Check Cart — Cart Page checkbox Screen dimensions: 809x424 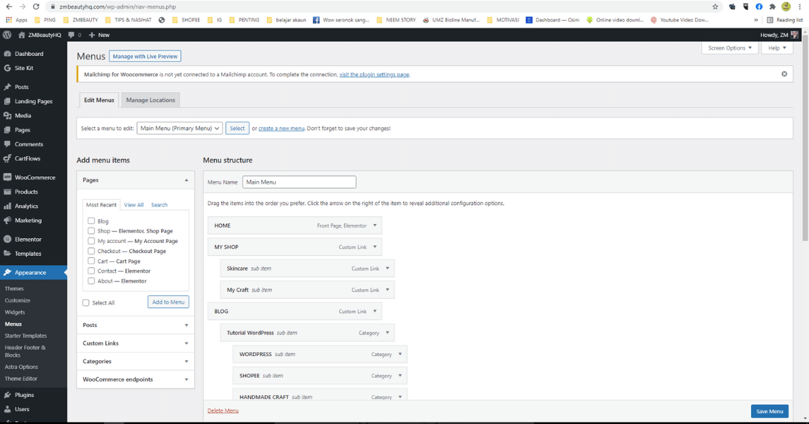point(91,261)
